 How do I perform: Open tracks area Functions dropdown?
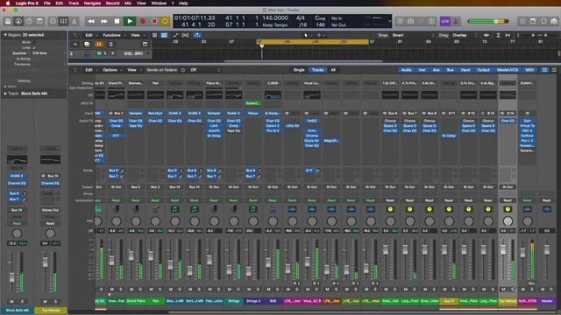click(114, 35)
